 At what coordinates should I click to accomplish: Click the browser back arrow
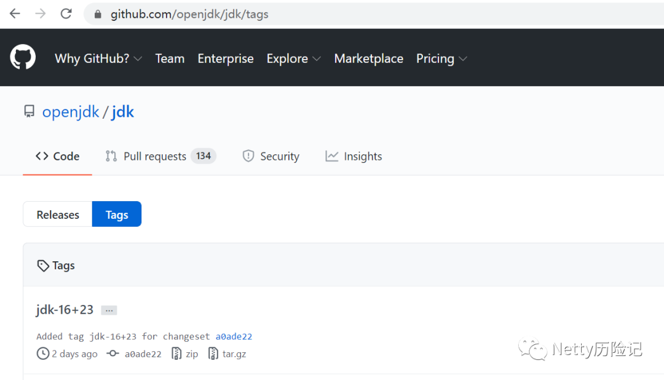(15, 14)
